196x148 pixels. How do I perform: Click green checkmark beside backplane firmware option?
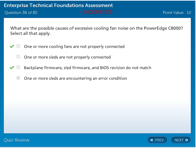tap(12, 68)
